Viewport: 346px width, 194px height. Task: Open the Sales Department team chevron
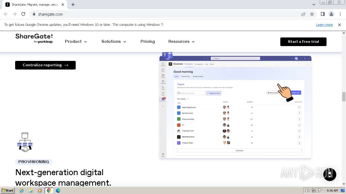tap(300, 107)
